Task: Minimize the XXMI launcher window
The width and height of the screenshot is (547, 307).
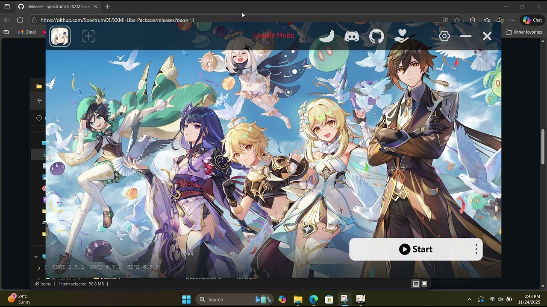Action: point(466,36)
